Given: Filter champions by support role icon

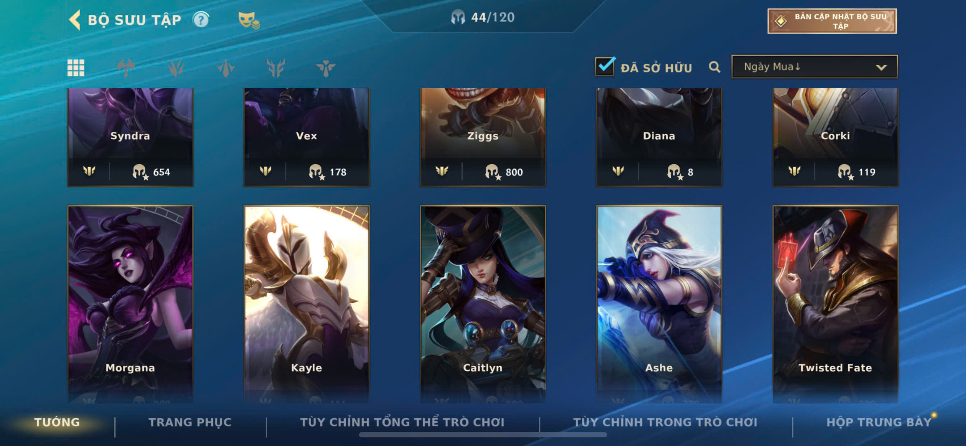Looking at the screenshot, I should [x=326, y=68].
